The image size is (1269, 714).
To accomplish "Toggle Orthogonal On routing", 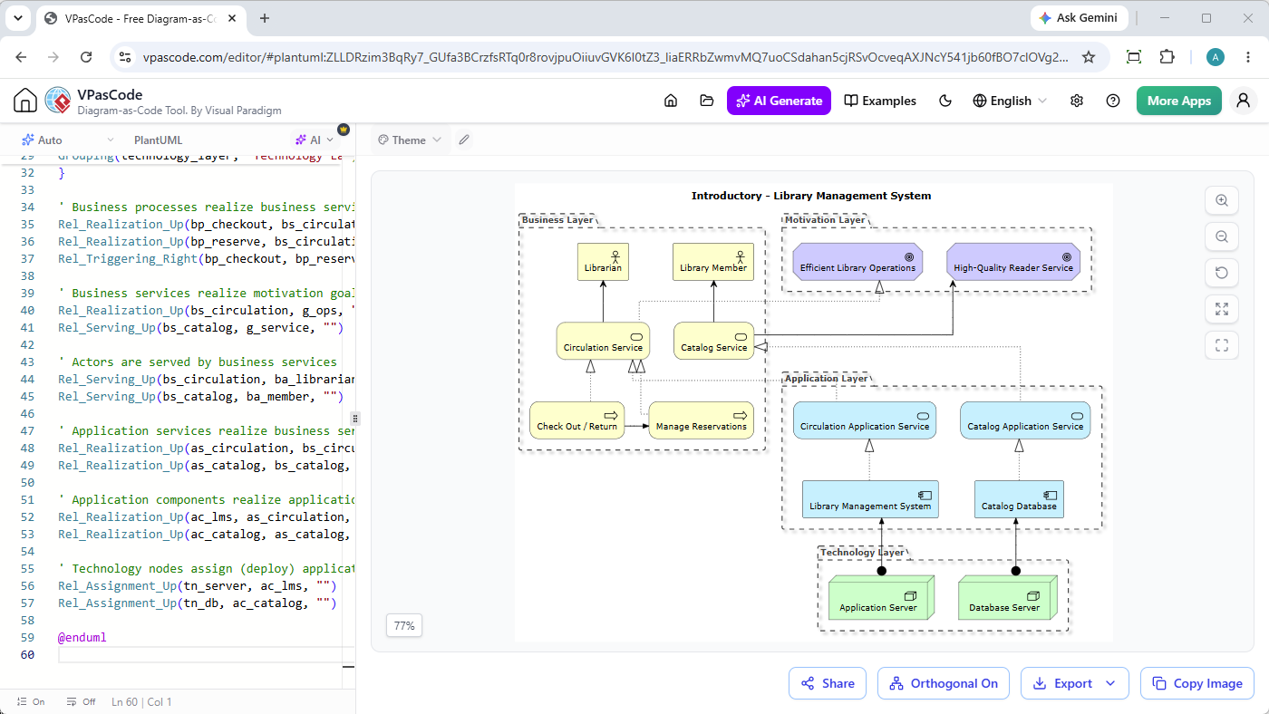I will coord(944,684).
